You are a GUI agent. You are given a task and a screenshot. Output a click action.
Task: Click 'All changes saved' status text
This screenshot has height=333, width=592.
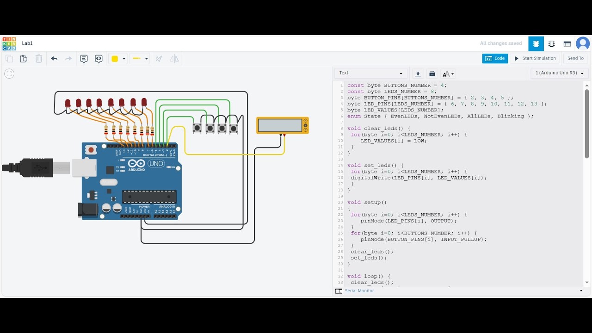(x=501, y=43)
